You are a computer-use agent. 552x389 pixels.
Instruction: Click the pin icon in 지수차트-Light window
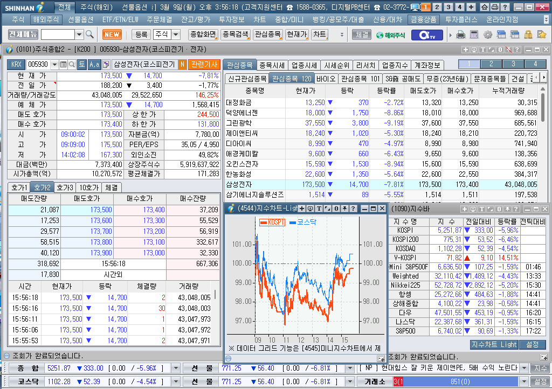click(344, 209)
